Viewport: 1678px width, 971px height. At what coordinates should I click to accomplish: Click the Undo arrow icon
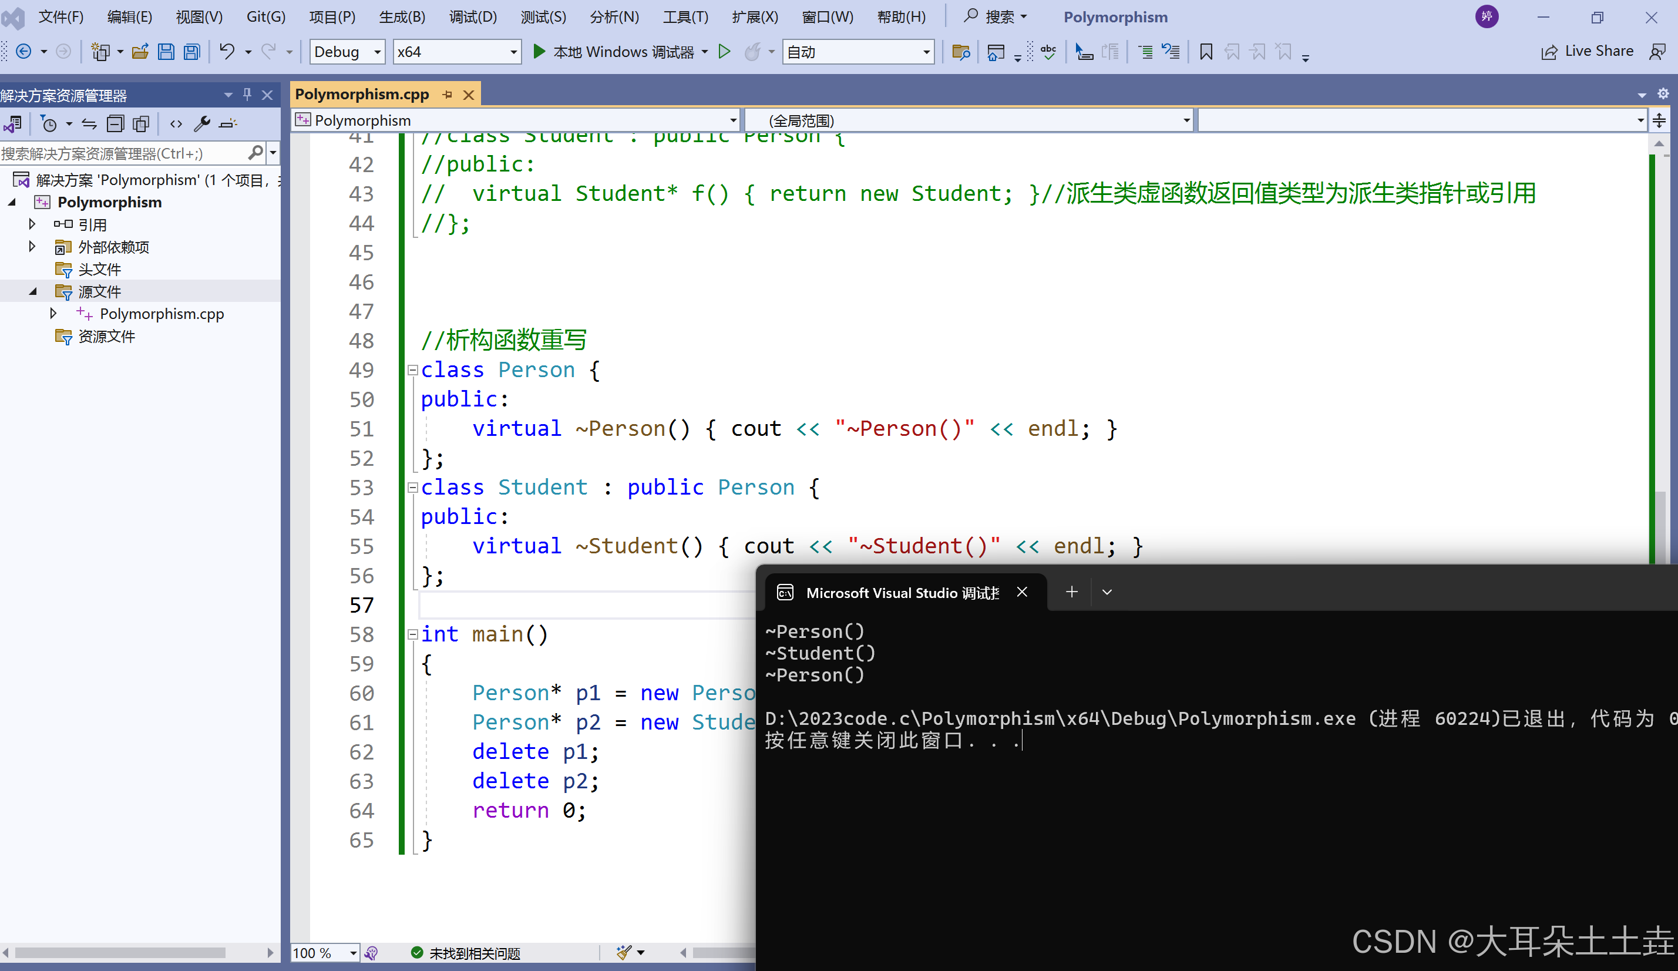227,51
